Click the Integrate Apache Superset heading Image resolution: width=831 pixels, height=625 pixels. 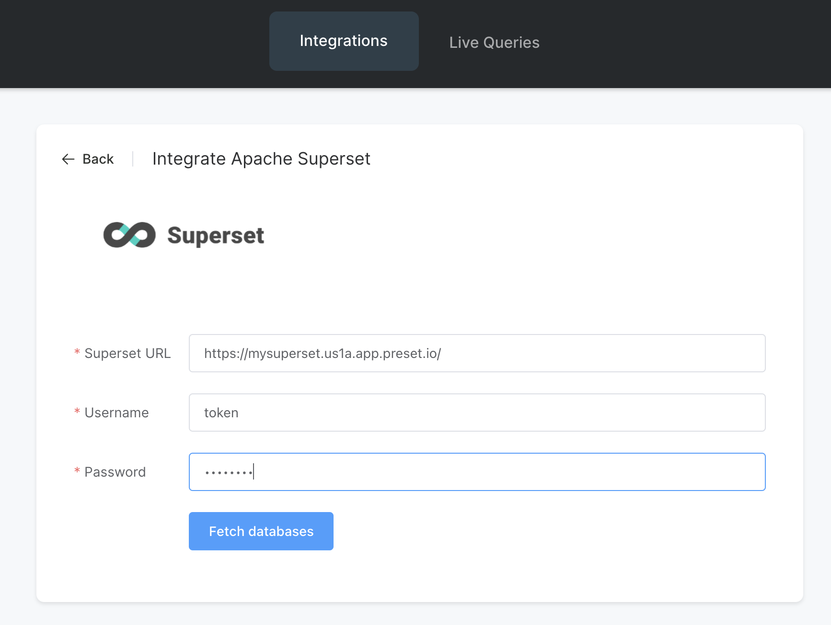pyautogui.click(x=261, y=159)
